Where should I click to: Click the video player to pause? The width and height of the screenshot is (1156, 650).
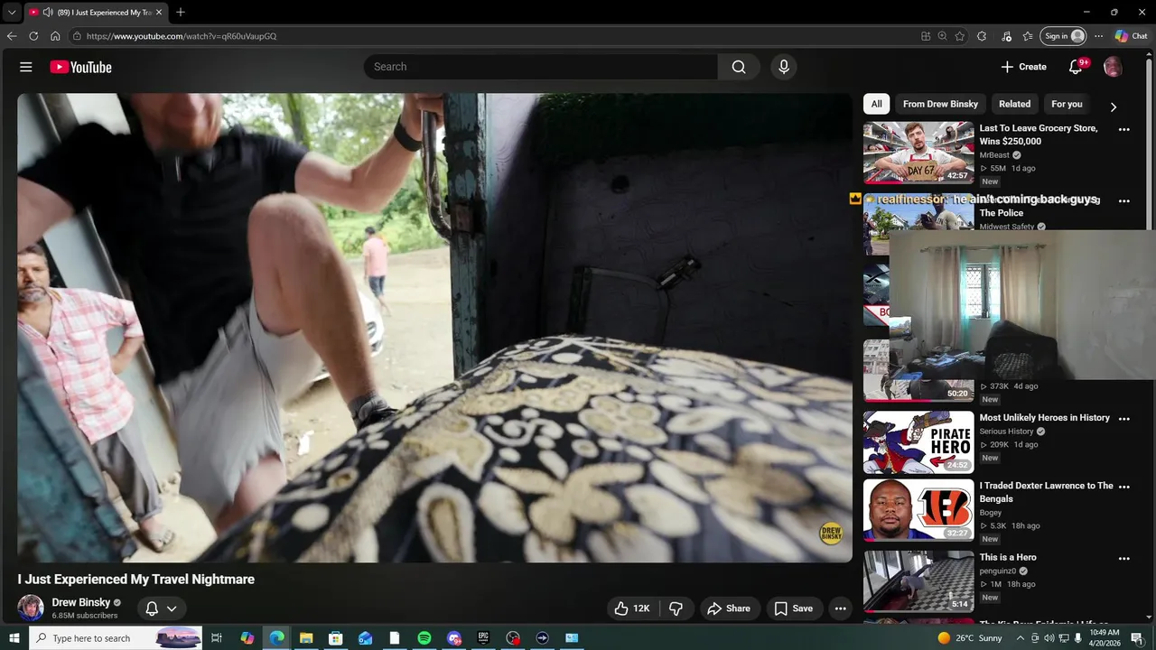(x=434, y=328)
